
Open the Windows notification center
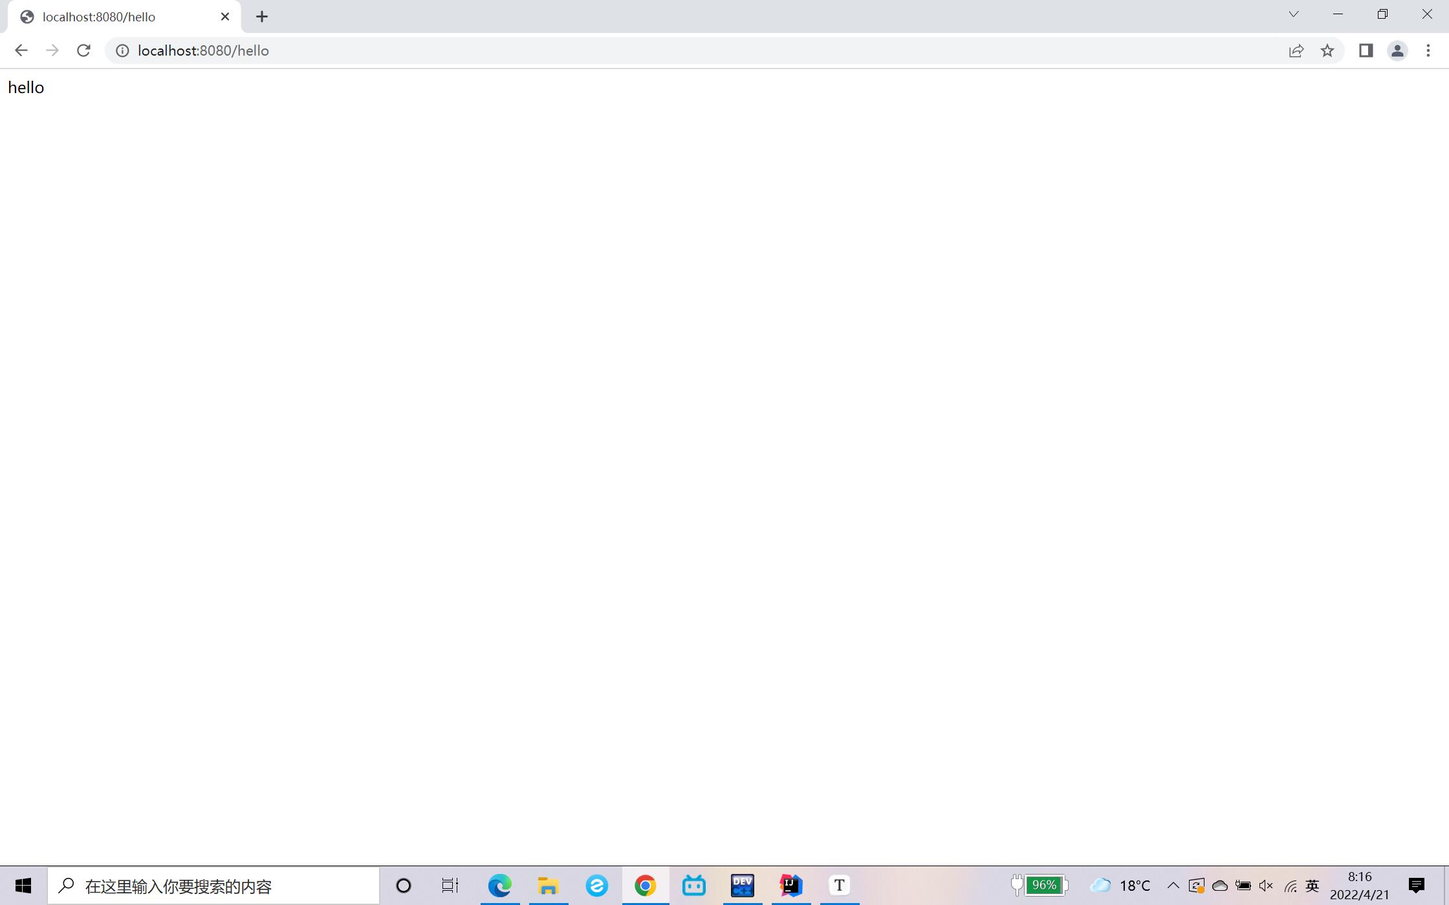tap(1416, 886)
